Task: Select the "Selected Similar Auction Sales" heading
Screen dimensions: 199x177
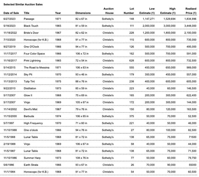Action: click(x=23, y=4)
